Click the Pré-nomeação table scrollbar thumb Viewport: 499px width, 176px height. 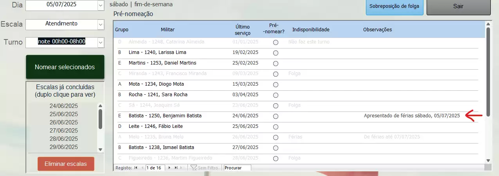488,72
